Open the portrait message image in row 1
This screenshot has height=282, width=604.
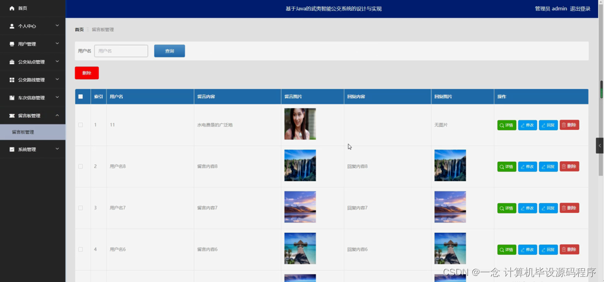300,124
